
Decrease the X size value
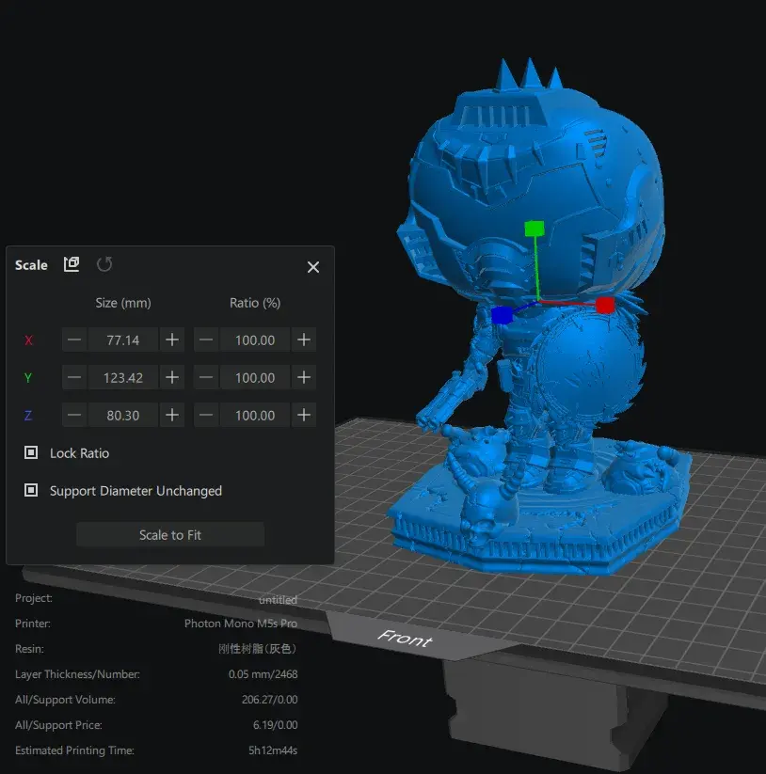pyautogui.click(x=74, y=340)
